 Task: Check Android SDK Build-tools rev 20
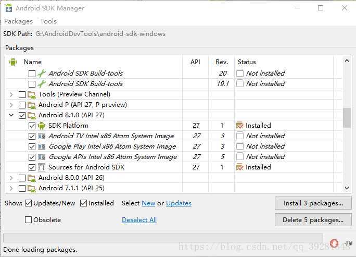pos(32,74)
